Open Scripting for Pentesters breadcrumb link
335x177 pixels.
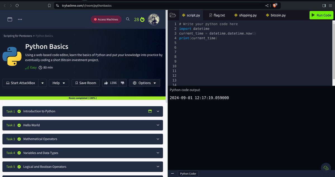coord(18,36)
